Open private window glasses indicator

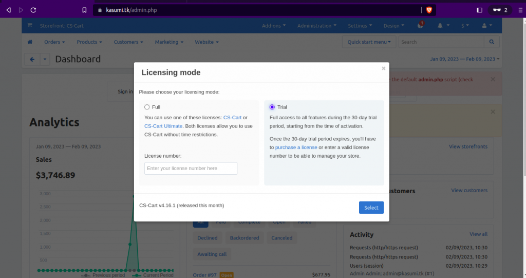point(500,10)
